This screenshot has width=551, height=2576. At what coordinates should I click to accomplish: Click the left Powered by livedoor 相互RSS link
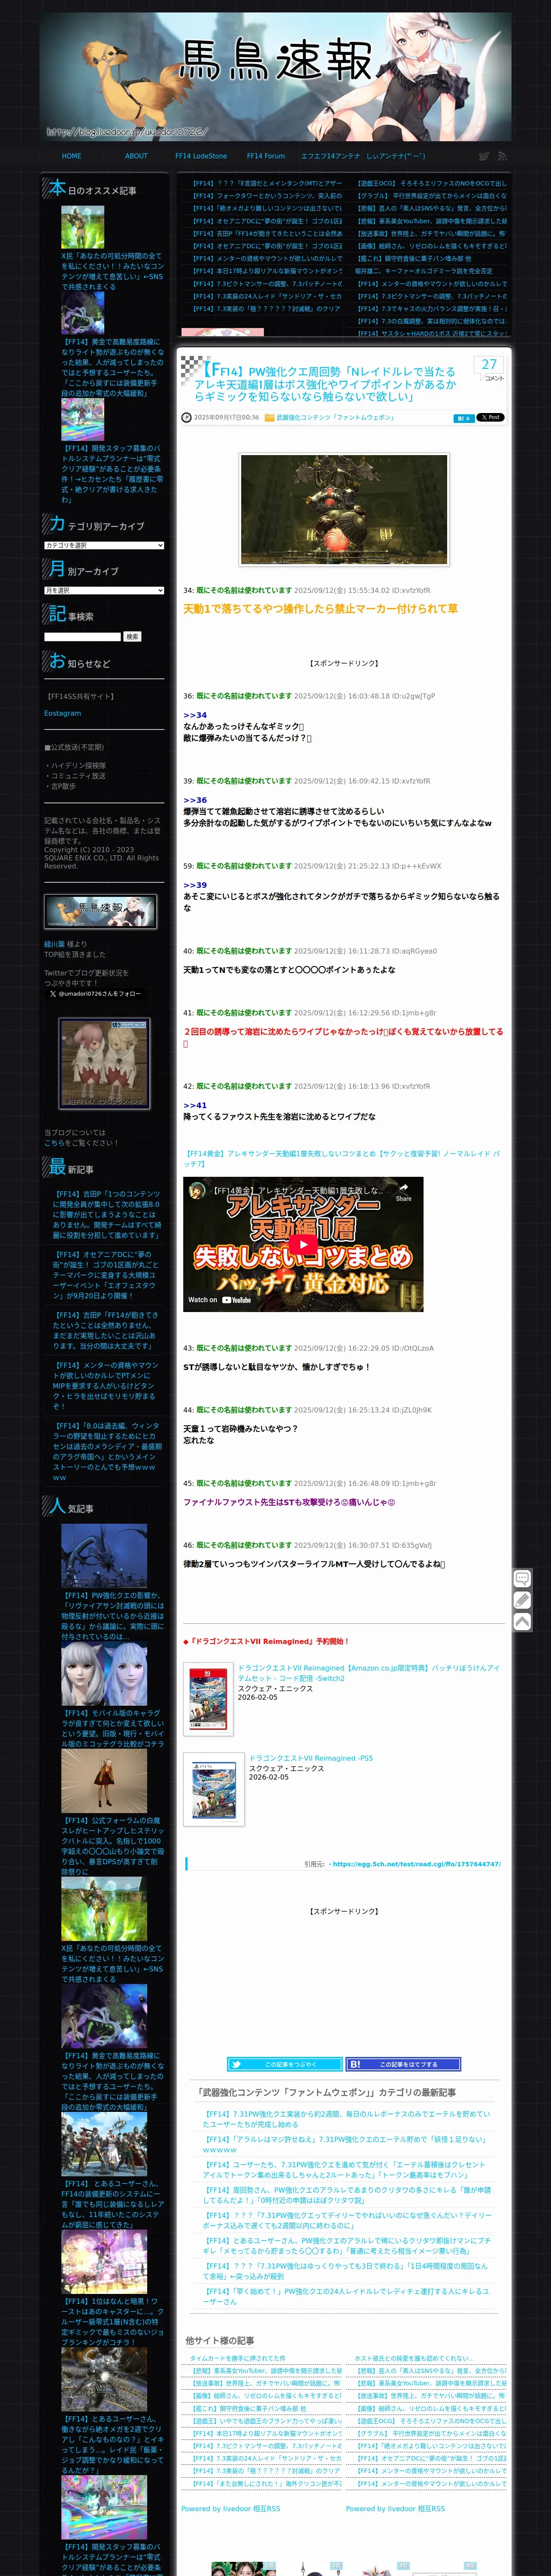[x=231, y=2508]
